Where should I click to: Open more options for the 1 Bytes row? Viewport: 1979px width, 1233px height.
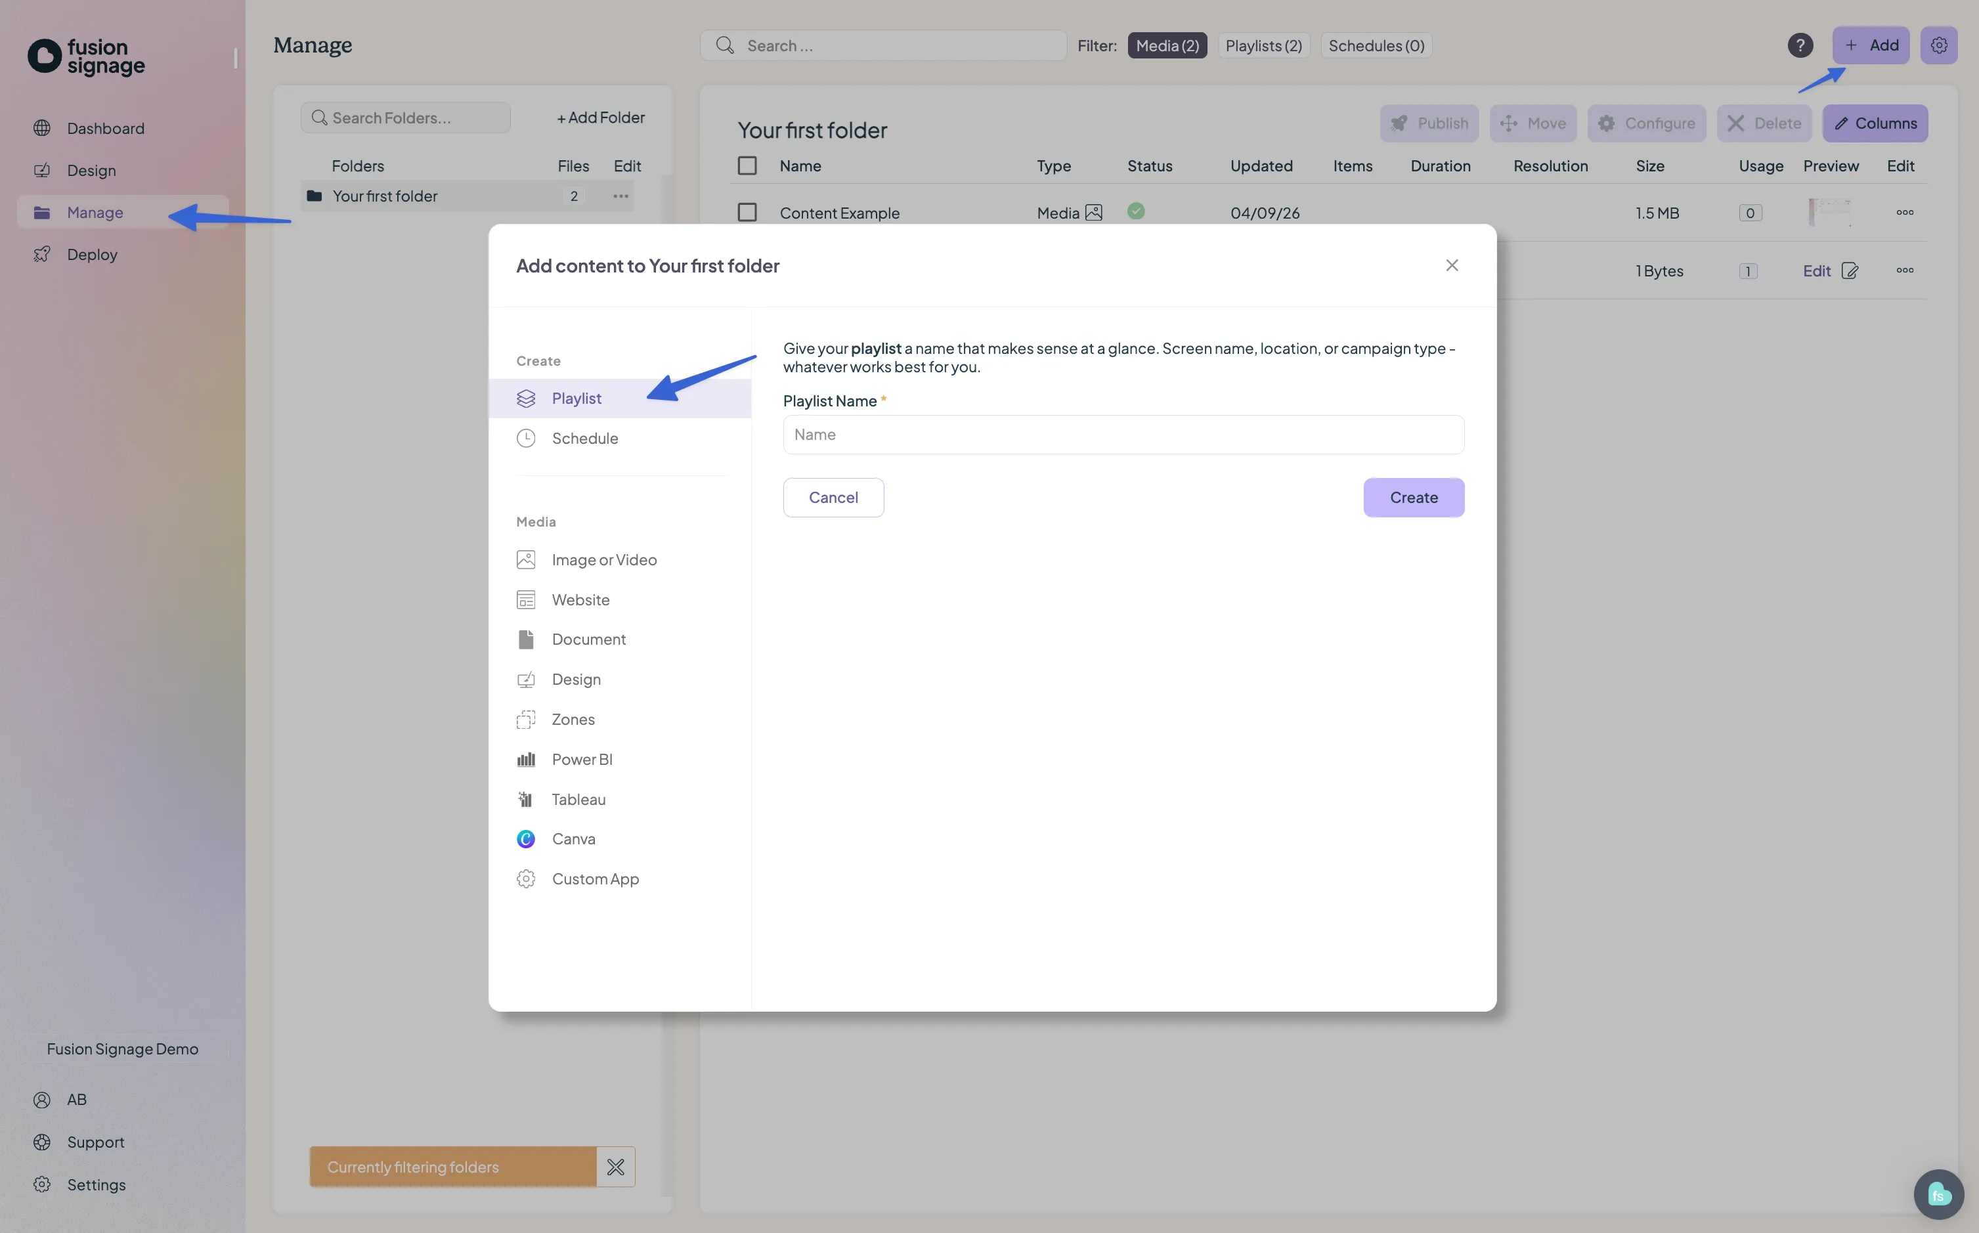tap(1905, 270)
